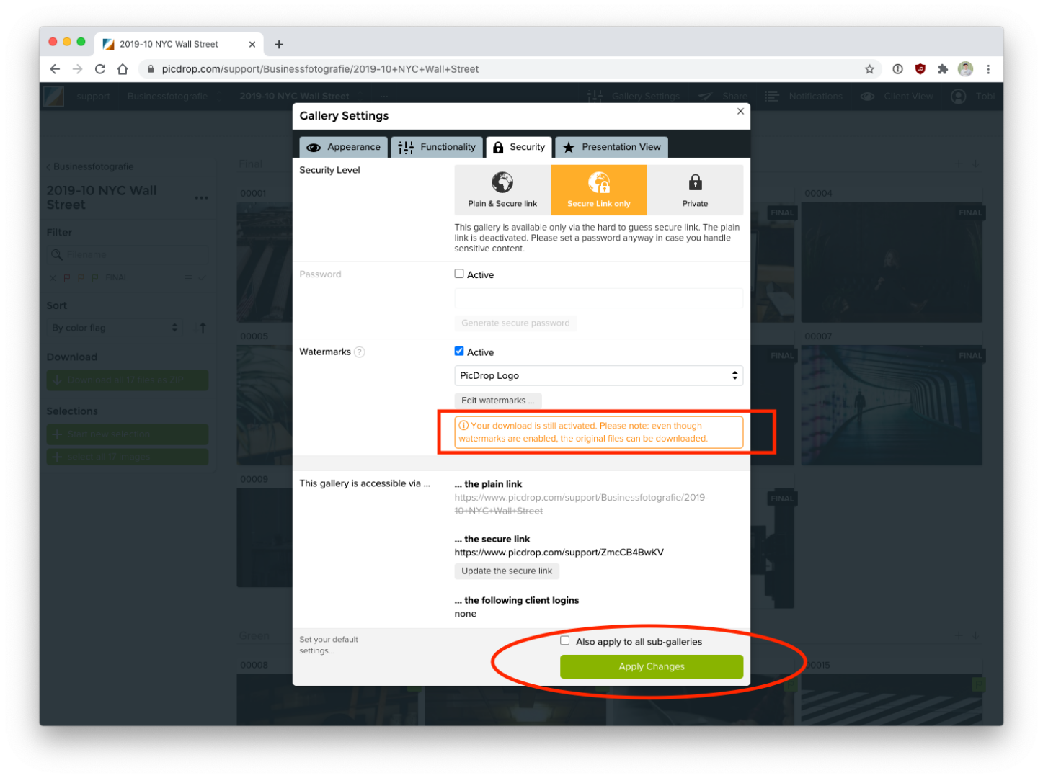Click the secure link URL text

pos(559,553)
